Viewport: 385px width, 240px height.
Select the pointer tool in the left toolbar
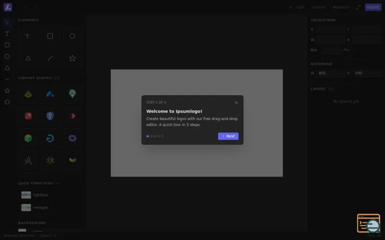7,22
